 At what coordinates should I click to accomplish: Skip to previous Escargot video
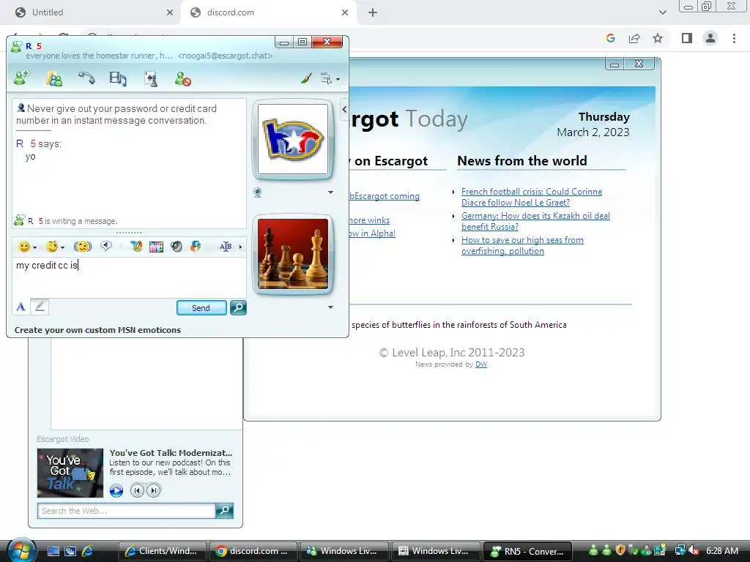pyautogui.click(x=137, y=490)
